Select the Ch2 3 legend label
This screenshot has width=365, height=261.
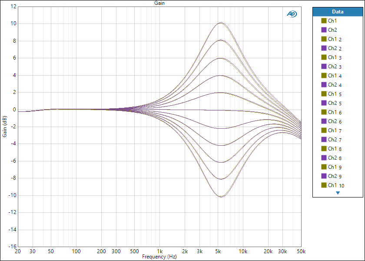(x=335, y=67)
